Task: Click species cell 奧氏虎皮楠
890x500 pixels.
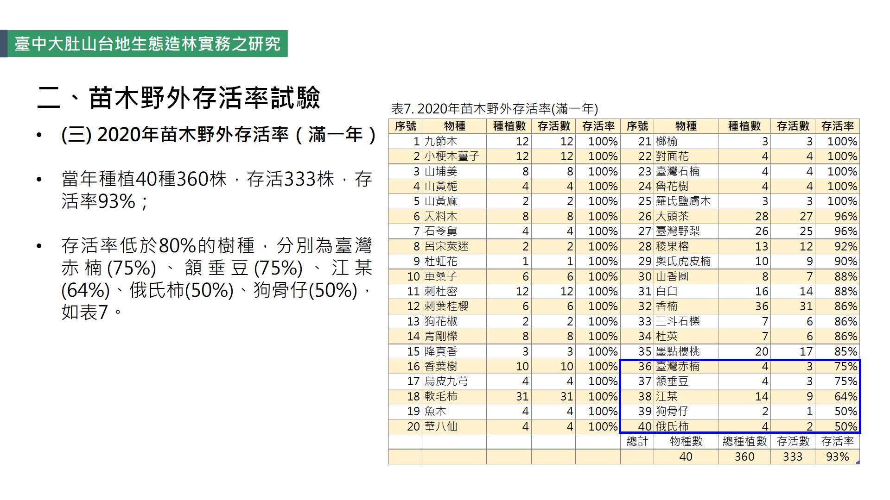Action: (686, 261)
